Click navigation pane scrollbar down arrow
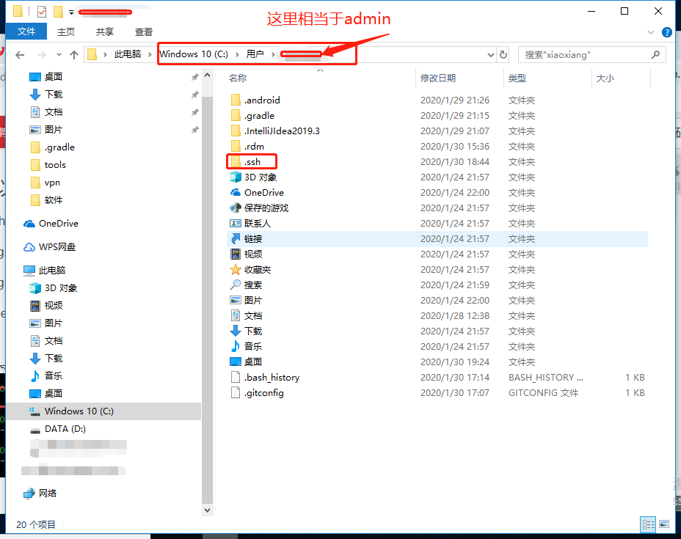The image size is (681, 539). tap(207, 510)
